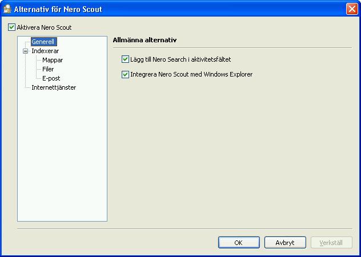Select the Generell tree item
Screen dimensions: 361x257
43,42
